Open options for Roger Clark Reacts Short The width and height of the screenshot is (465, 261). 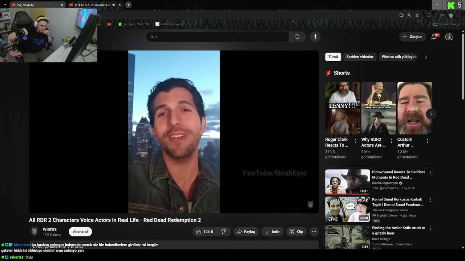click(x=355, y=141)
